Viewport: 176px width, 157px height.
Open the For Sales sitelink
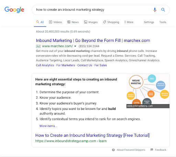(x=100, y=65)
